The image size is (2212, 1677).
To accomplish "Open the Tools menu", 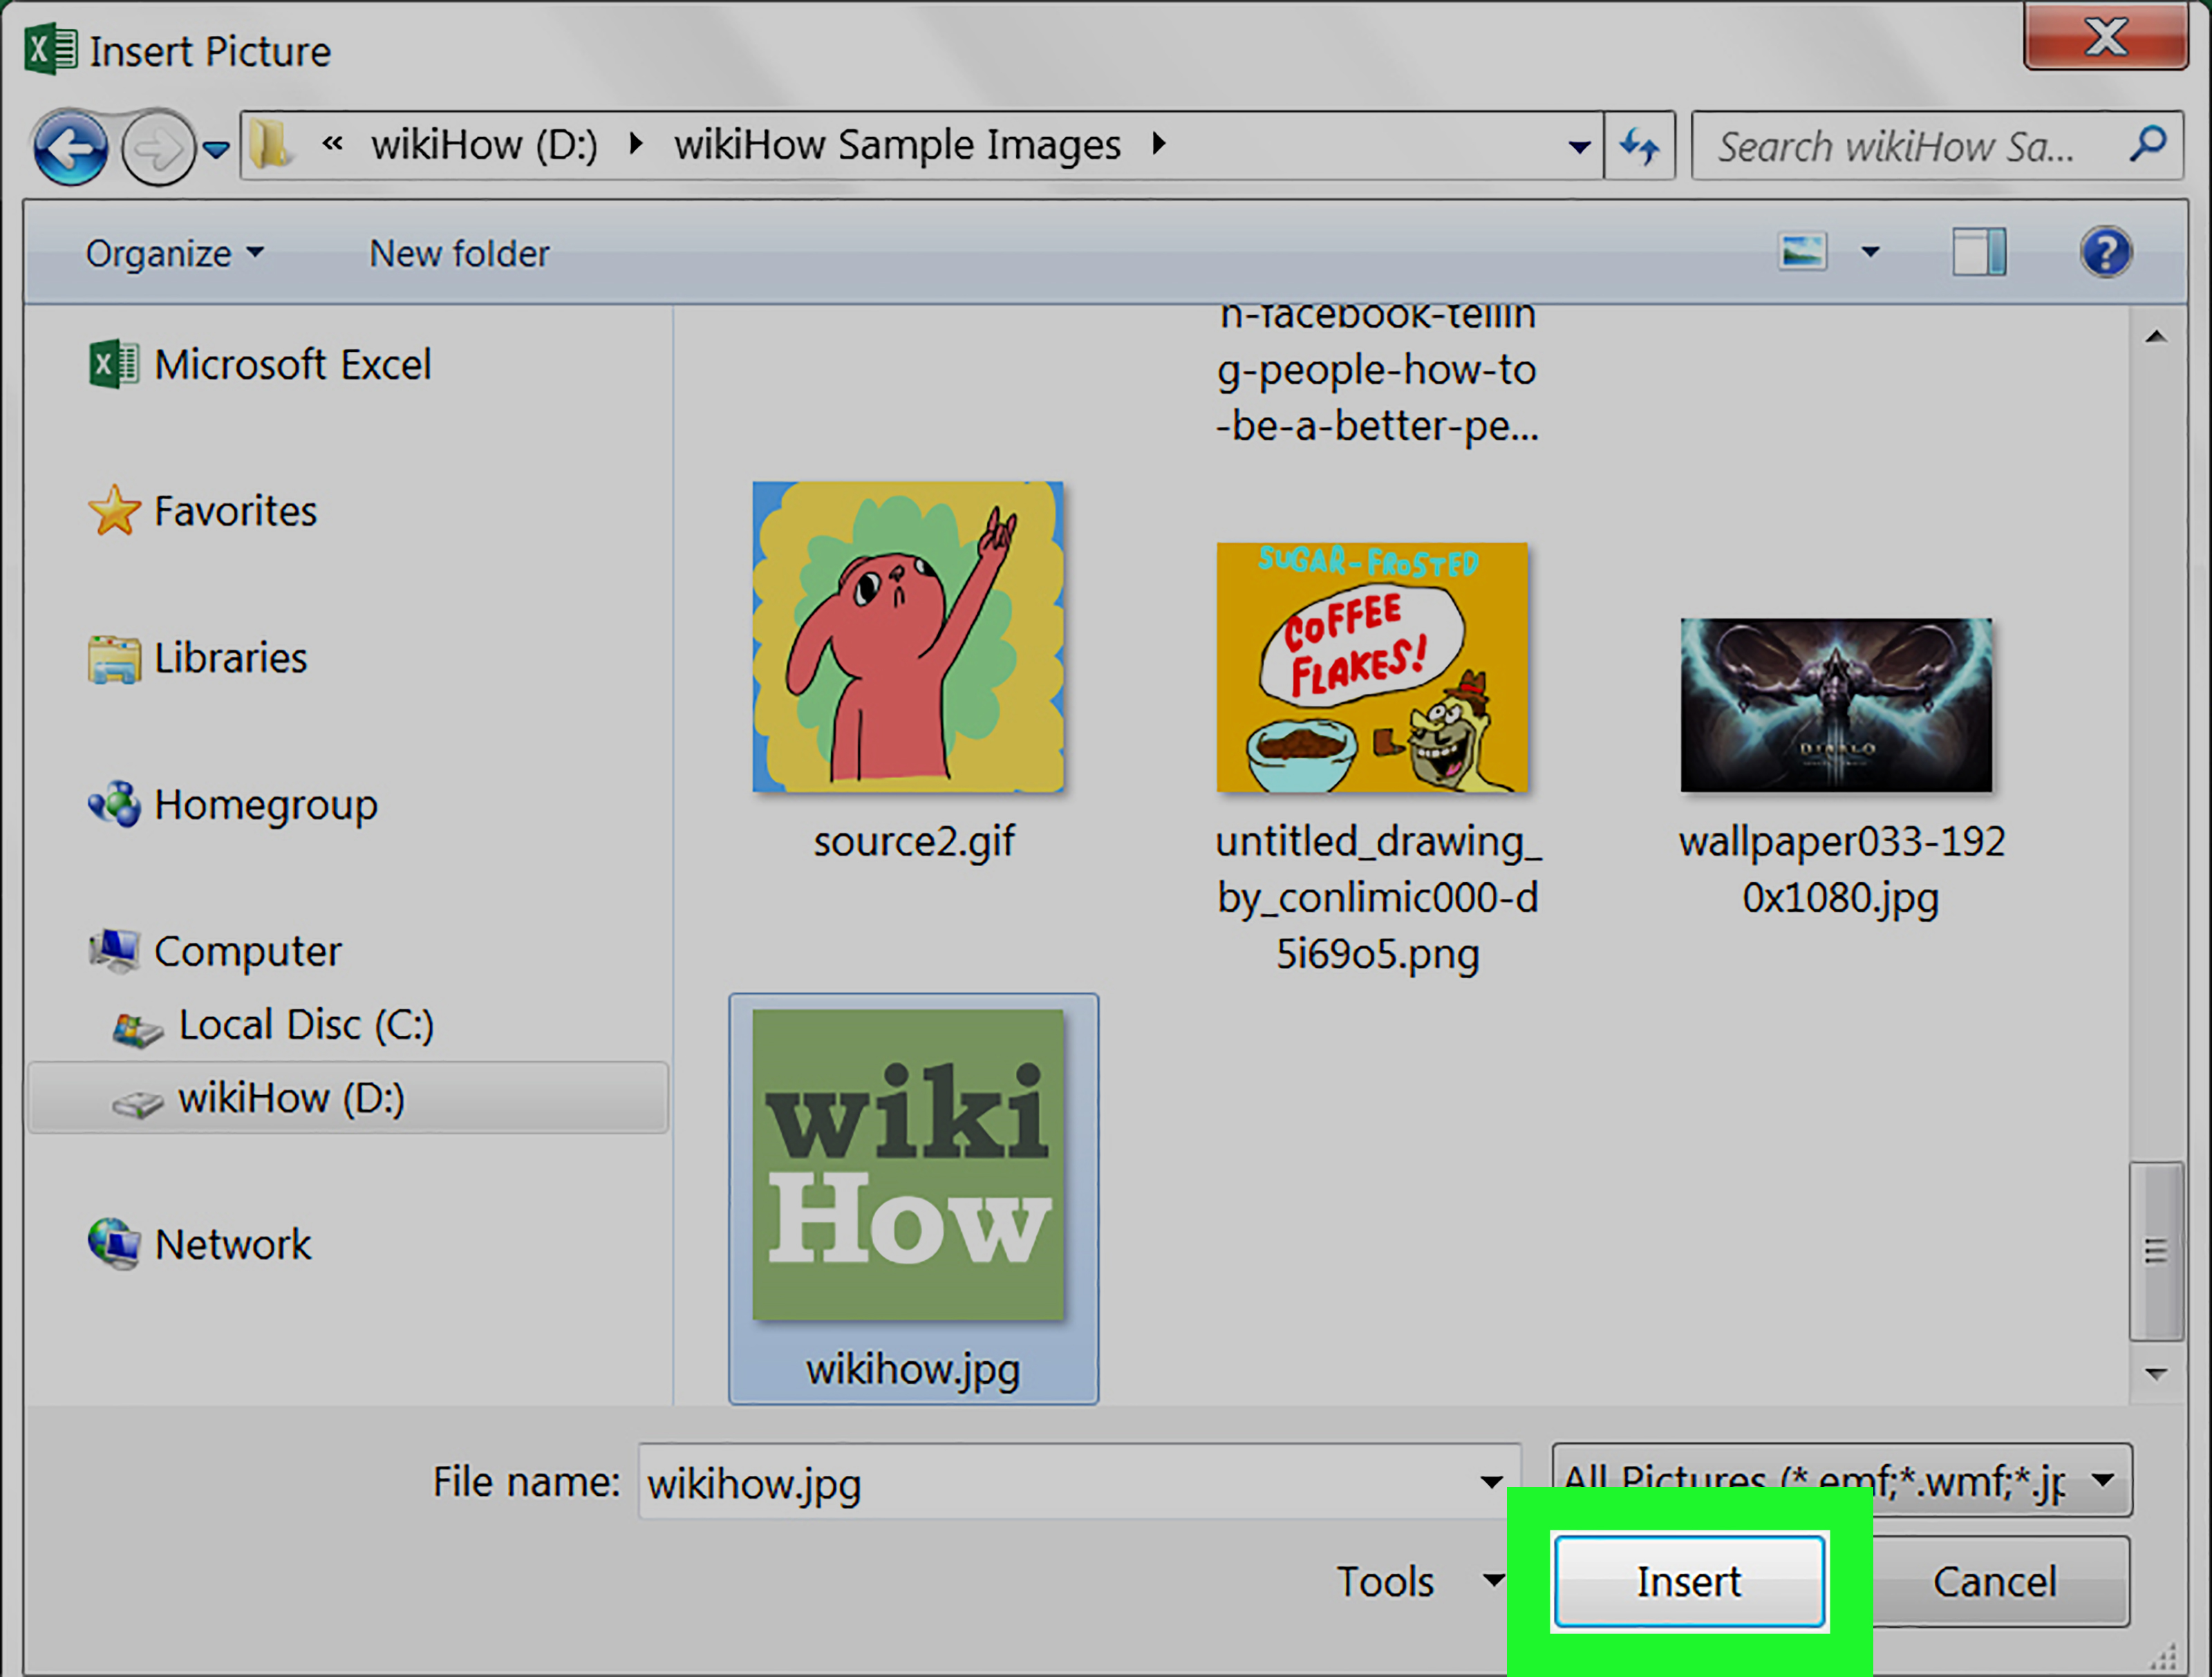I will point(1421,1582).
